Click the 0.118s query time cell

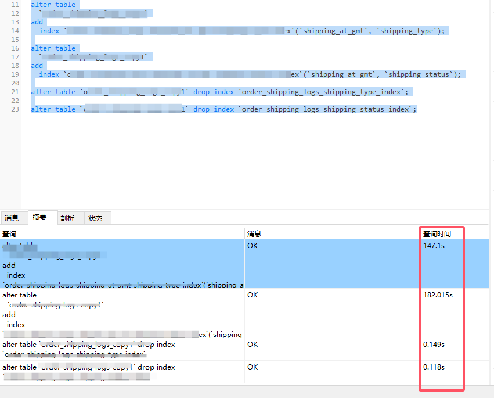(434, 367)
